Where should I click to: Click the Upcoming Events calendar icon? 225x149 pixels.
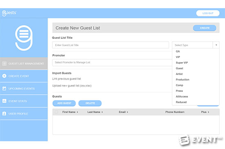click(x=4, y=89)
